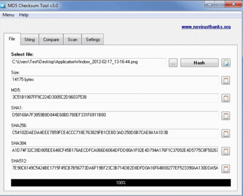Visit the www.novirusthanks.org link
Screen dimensions: 243x196
(x=206, y=27)
